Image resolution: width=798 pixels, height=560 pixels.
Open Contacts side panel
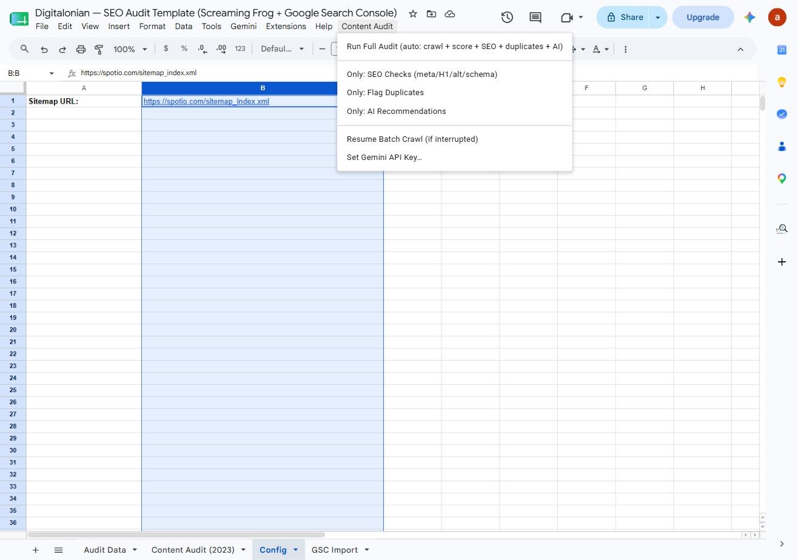(x=782, y=146)
